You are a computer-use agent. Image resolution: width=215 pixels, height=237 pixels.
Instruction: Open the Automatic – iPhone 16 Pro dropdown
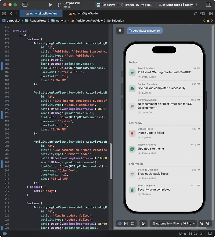click(173, 223)
